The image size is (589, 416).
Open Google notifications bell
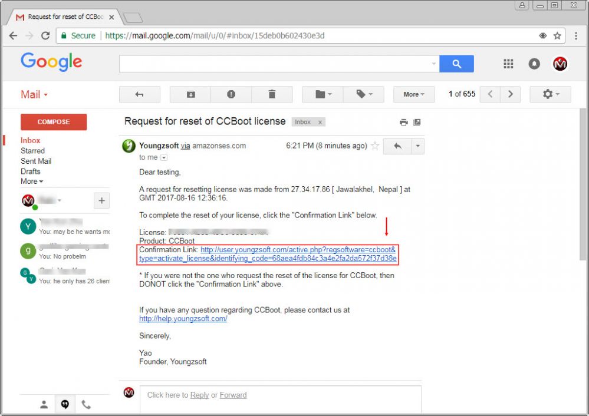534,64
